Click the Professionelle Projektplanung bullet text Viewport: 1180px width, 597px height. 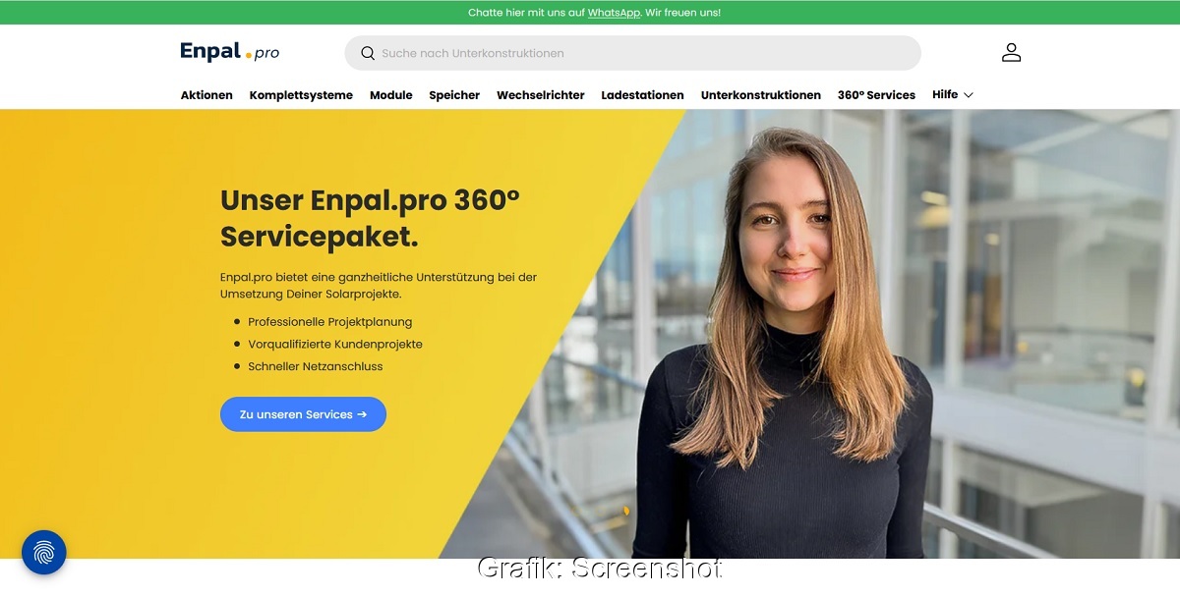click(x=330, y=322)
